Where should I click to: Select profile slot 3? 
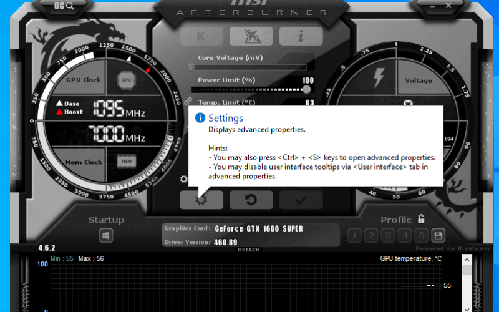pos(388,236)
